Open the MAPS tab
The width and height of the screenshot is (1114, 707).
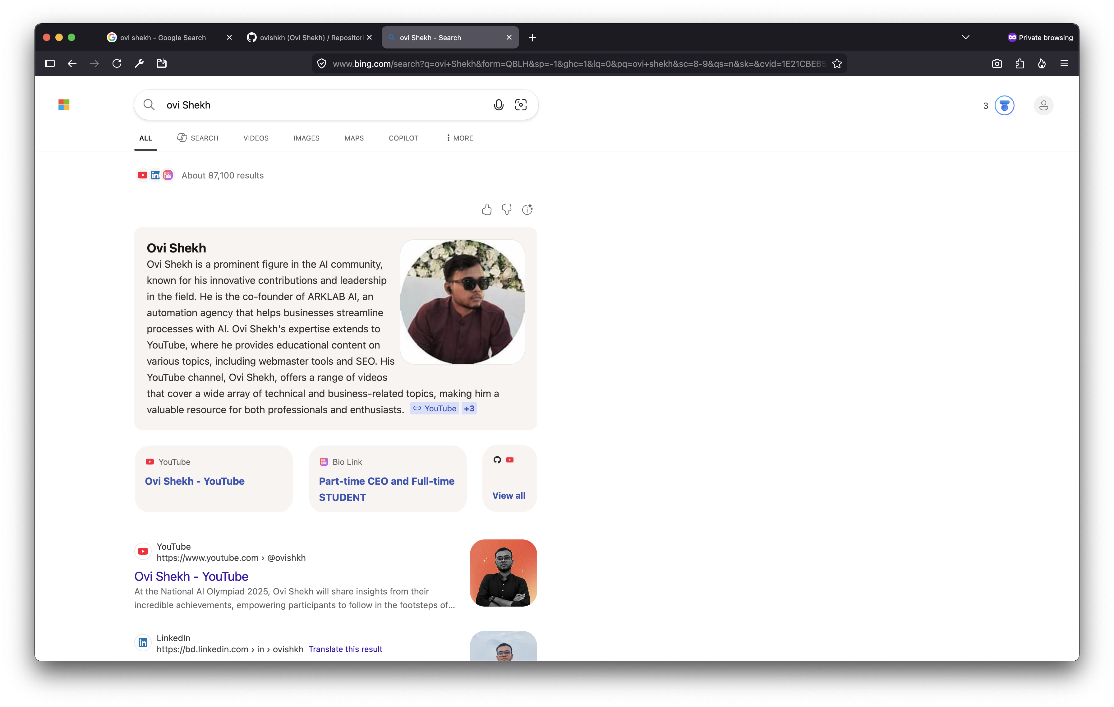(354, 138)
